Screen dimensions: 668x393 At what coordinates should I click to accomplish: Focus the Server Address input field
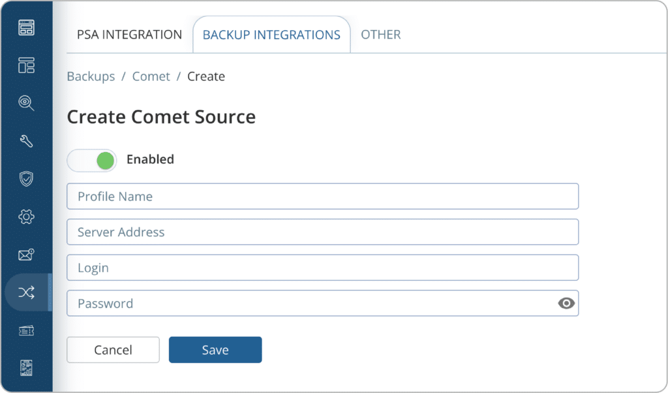click(x=322, y=232)
